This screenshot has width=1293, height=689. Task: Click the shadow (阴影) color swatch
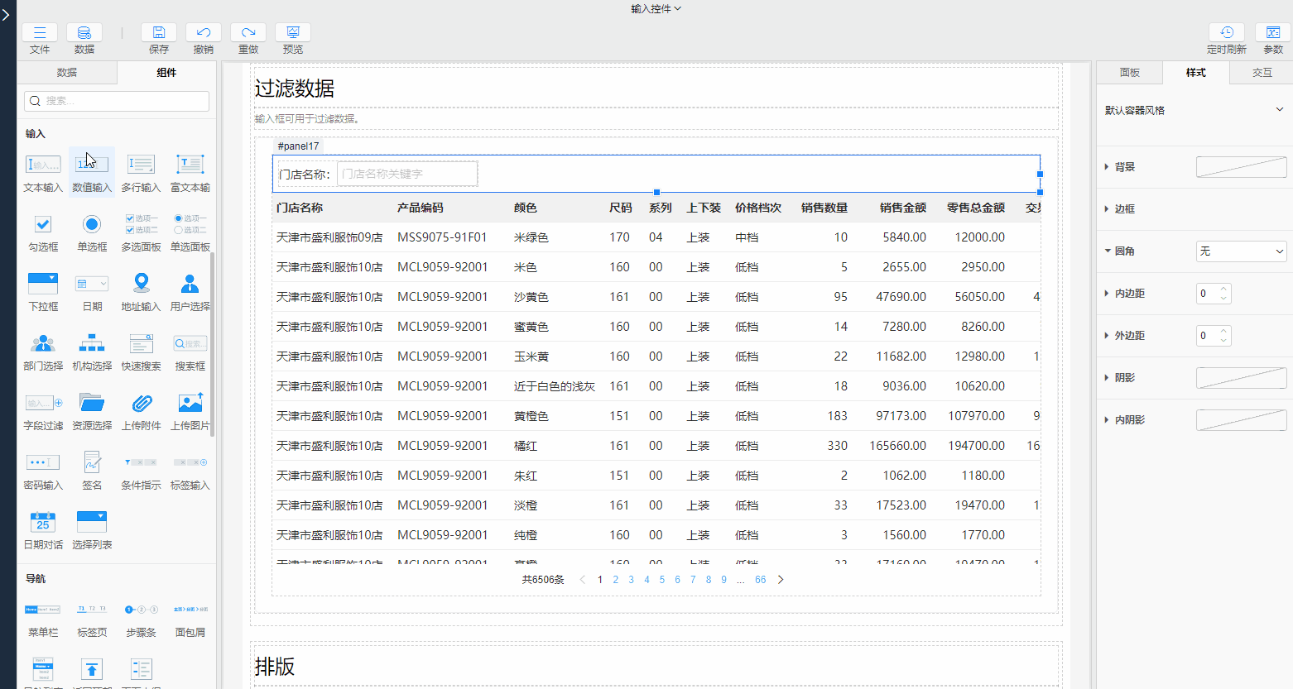tap(1241, 378)
